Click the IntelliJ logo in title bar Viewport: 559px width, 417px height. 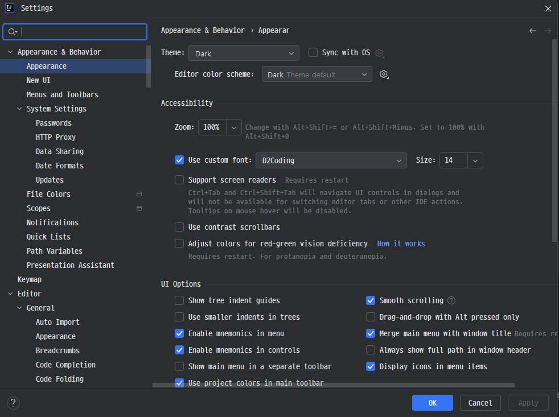[10, 8]
